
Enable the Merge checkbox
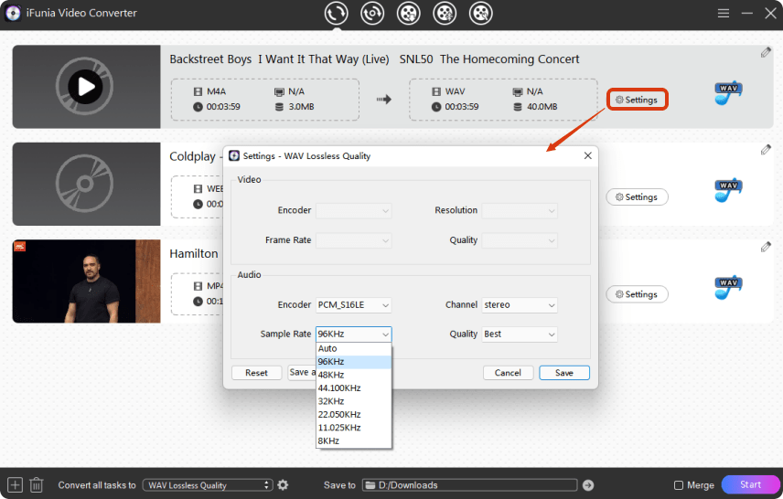(679, 485)
